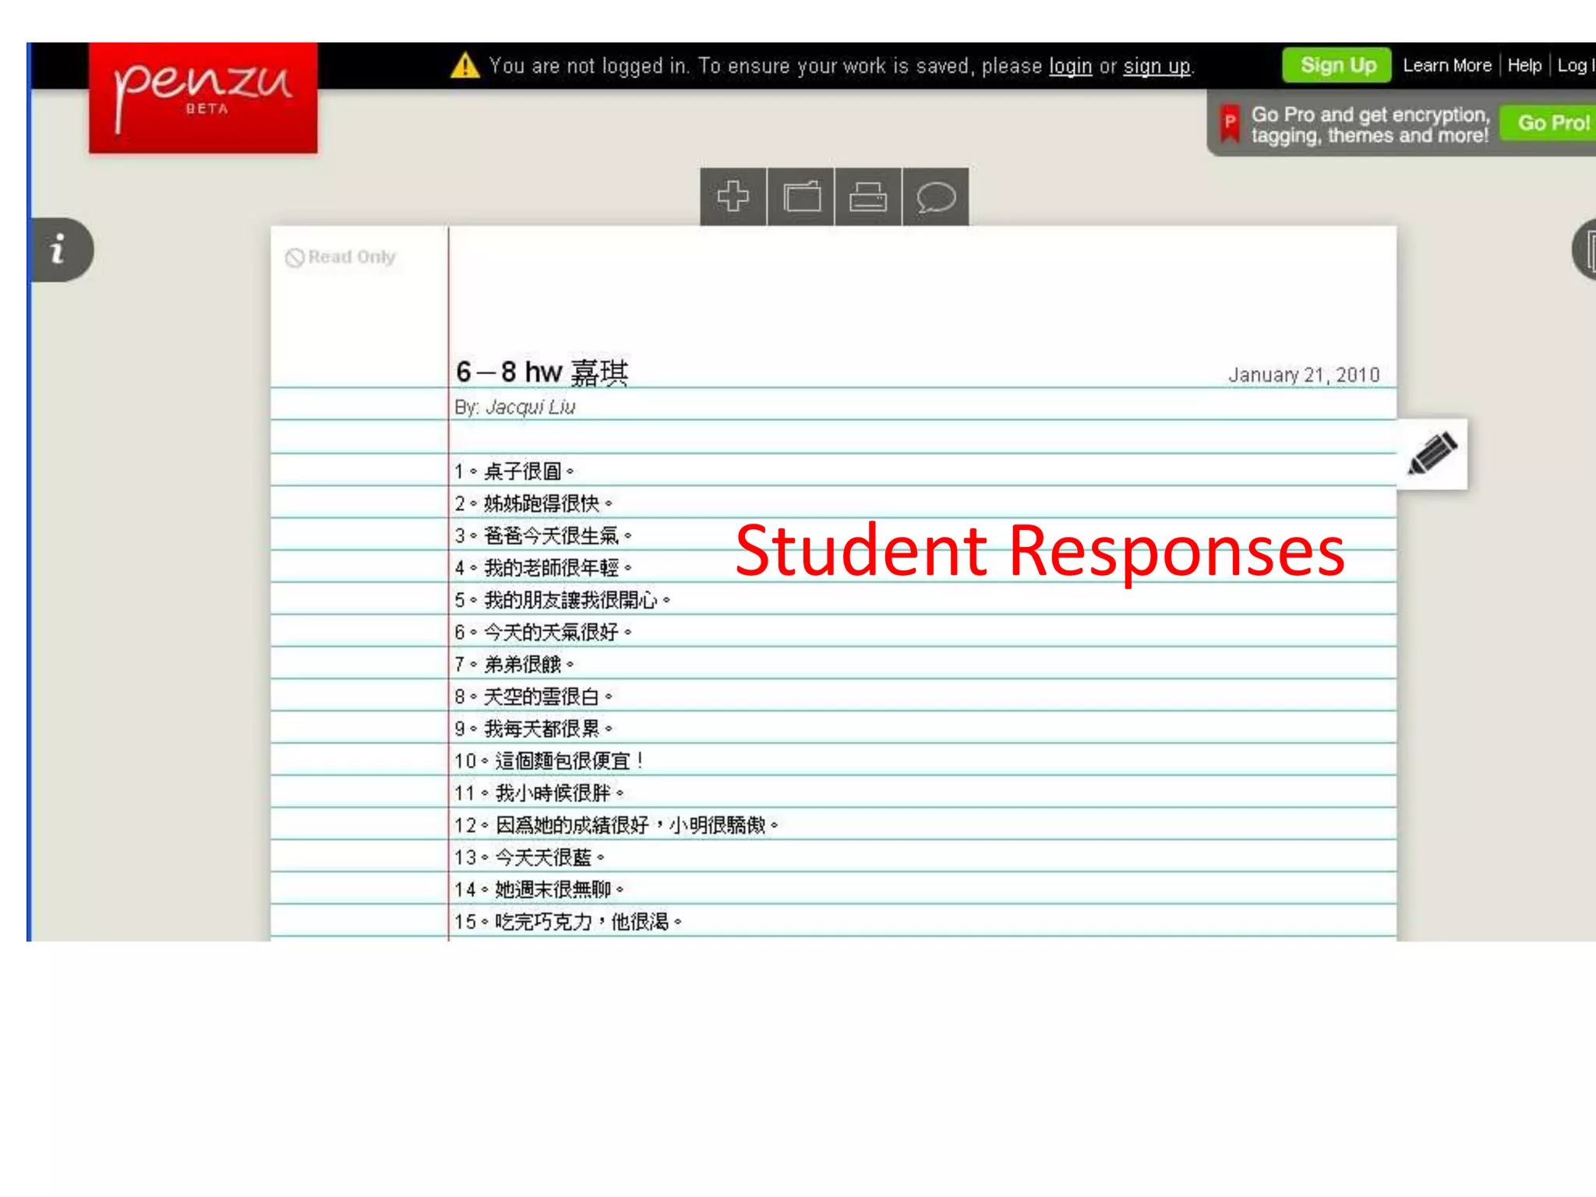This screenshot has width=1596, height=1197.
Task: Click line 10 這個麵包很便宜
Action: tap(549, 761)
